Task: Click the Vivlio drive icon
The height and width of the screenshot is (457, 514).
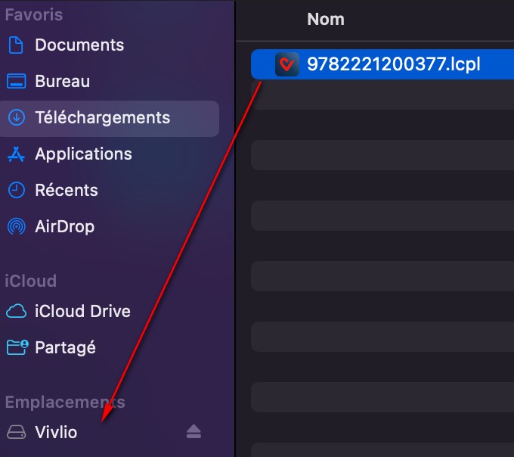Action: [x=16, y=432]
